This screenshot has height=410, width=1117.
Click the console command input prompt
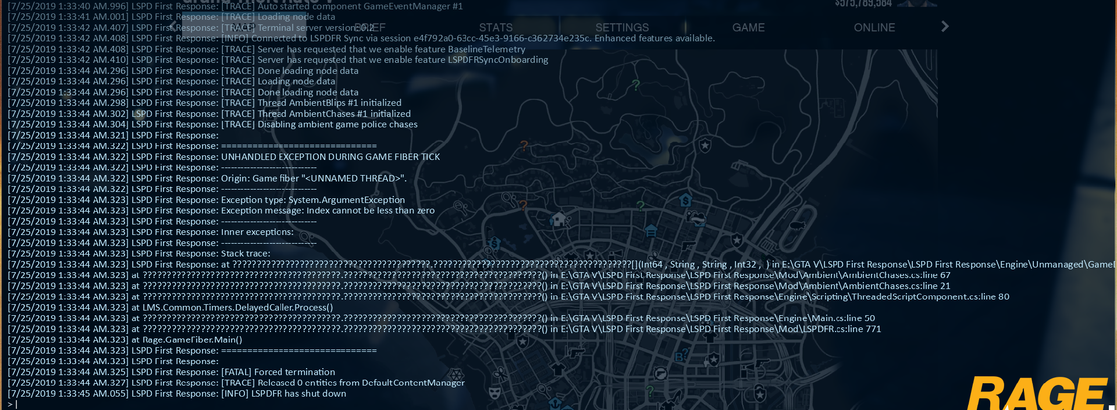[13, 404]
